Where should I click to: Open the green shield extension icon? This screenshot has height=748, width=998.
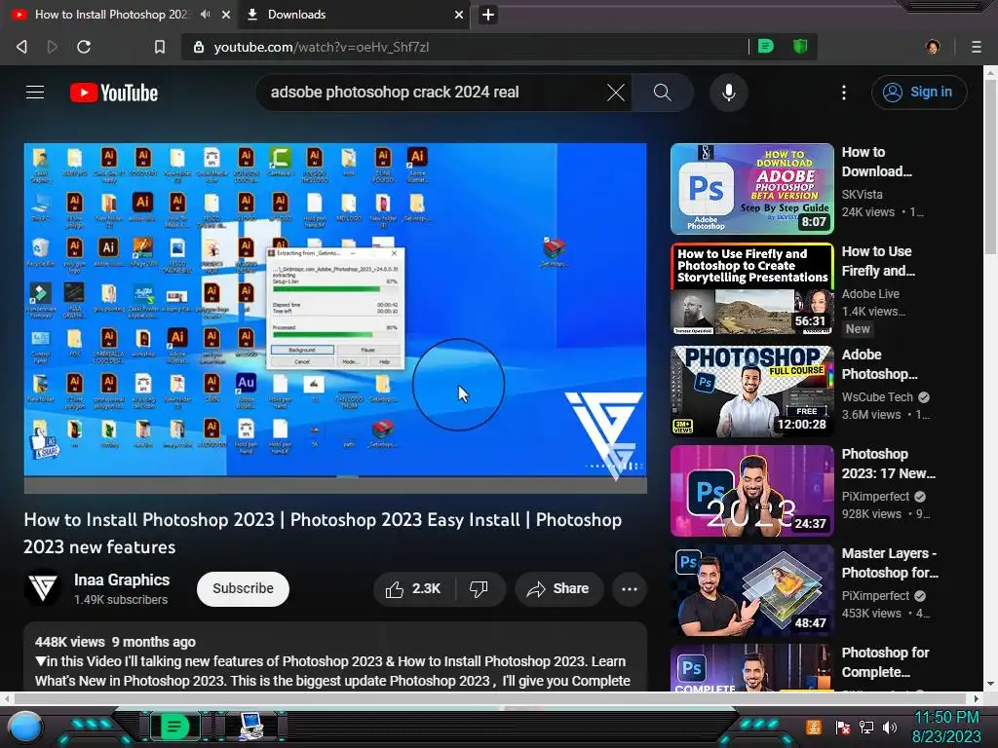(x=800, y=46)
